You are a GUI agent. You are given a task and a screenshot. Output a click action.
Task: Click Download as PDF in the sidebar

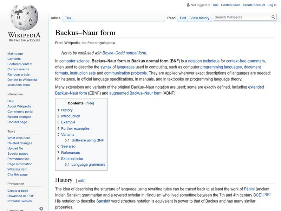[x=21, y=196]
